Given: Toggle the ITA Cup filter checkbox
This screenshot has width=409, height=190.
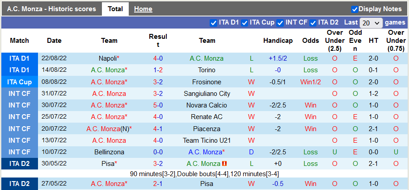Looking at the screenshot, I should click(x=245, y=23).
